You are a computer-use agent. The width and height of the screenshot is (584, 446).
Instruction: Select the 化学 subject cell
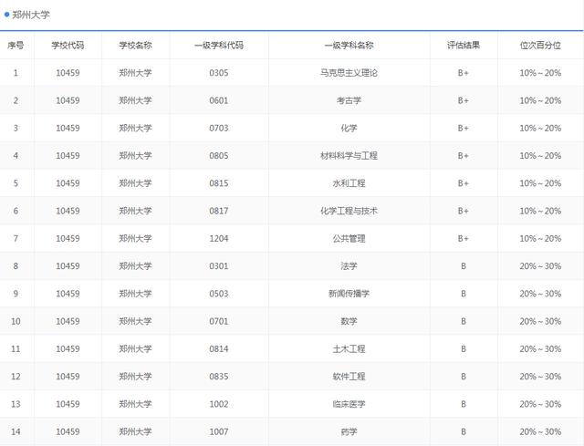349,128
